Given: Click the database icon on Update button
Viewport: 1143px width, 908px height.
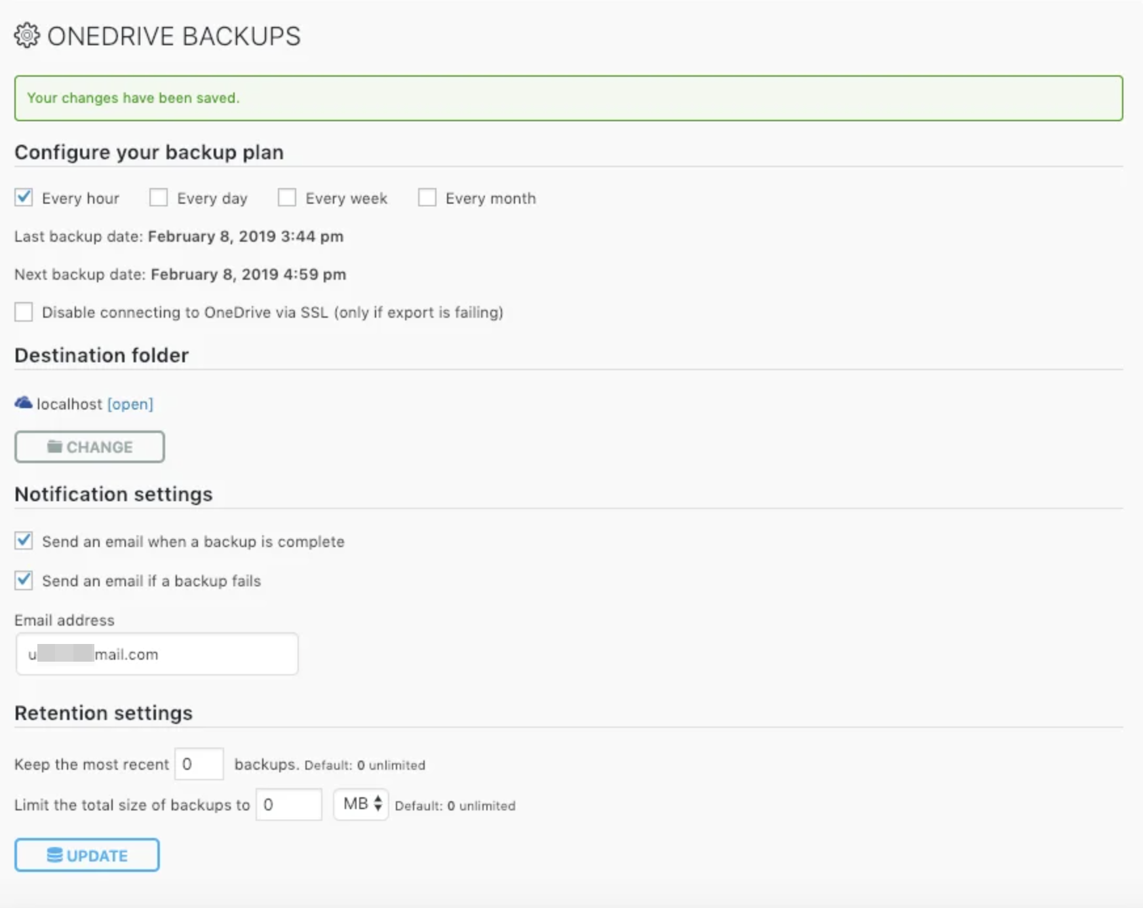Looking at the screenshot, I should point(55,855).
